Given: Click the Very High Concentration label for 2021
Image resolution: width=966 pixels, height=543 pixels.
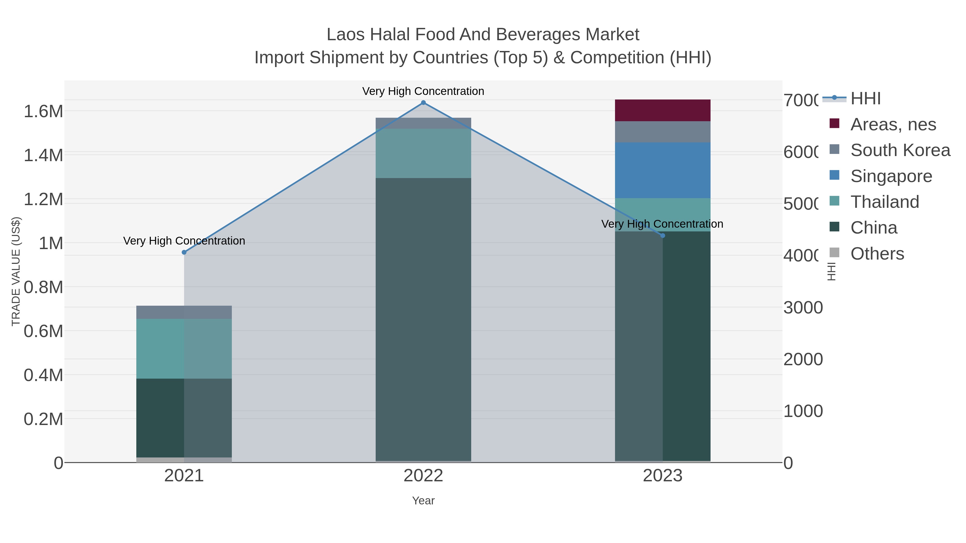Looking at the screenshot, I should click(x=184, y=241).
